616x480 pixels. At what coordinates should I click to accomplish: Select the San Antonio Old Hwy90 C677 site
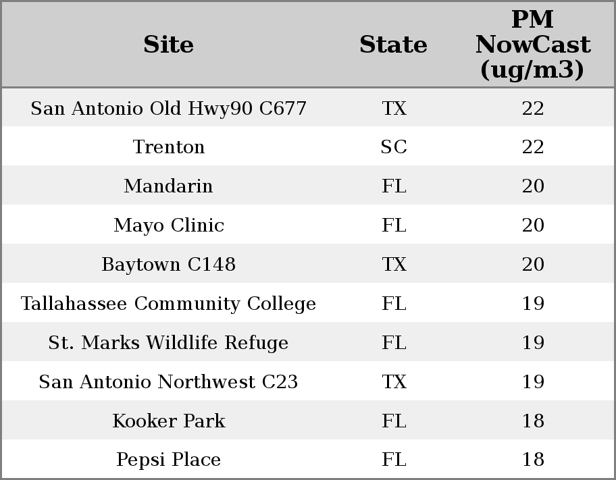tap(168, 108)
